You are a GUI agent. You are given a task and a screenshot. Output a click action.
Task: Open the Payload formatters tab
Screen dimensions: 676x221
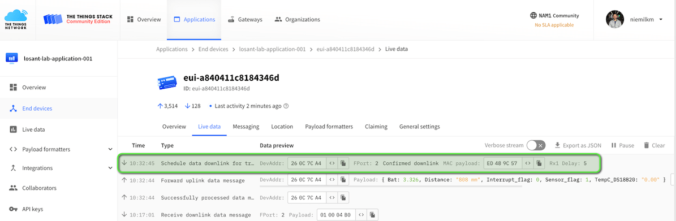(x=329, y=127)
